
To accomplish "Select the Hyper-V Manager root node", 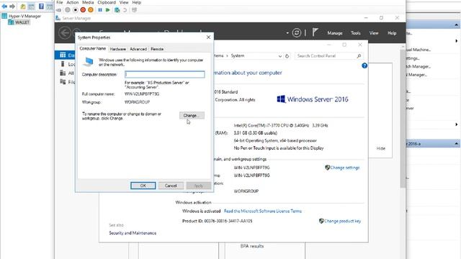I will tap(24, 16).
